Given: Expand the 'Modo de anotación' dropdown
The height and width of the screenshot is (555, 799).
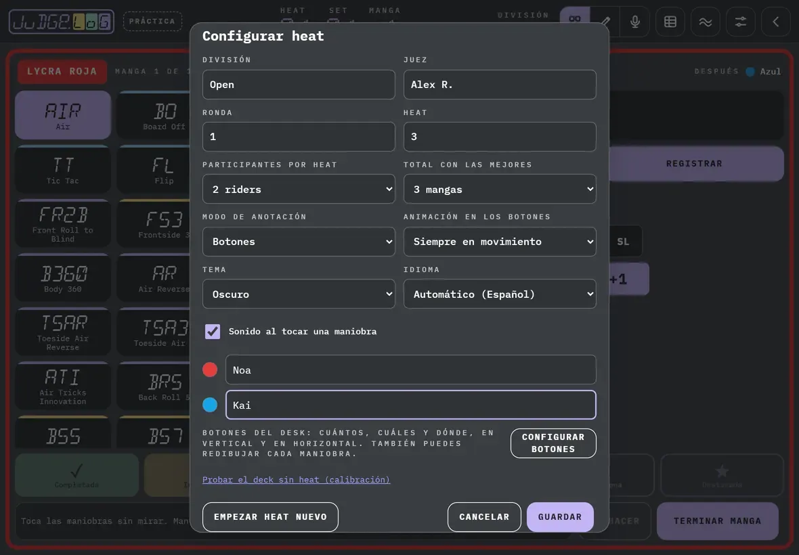Looking at the screenshot, I should point(299,242).
